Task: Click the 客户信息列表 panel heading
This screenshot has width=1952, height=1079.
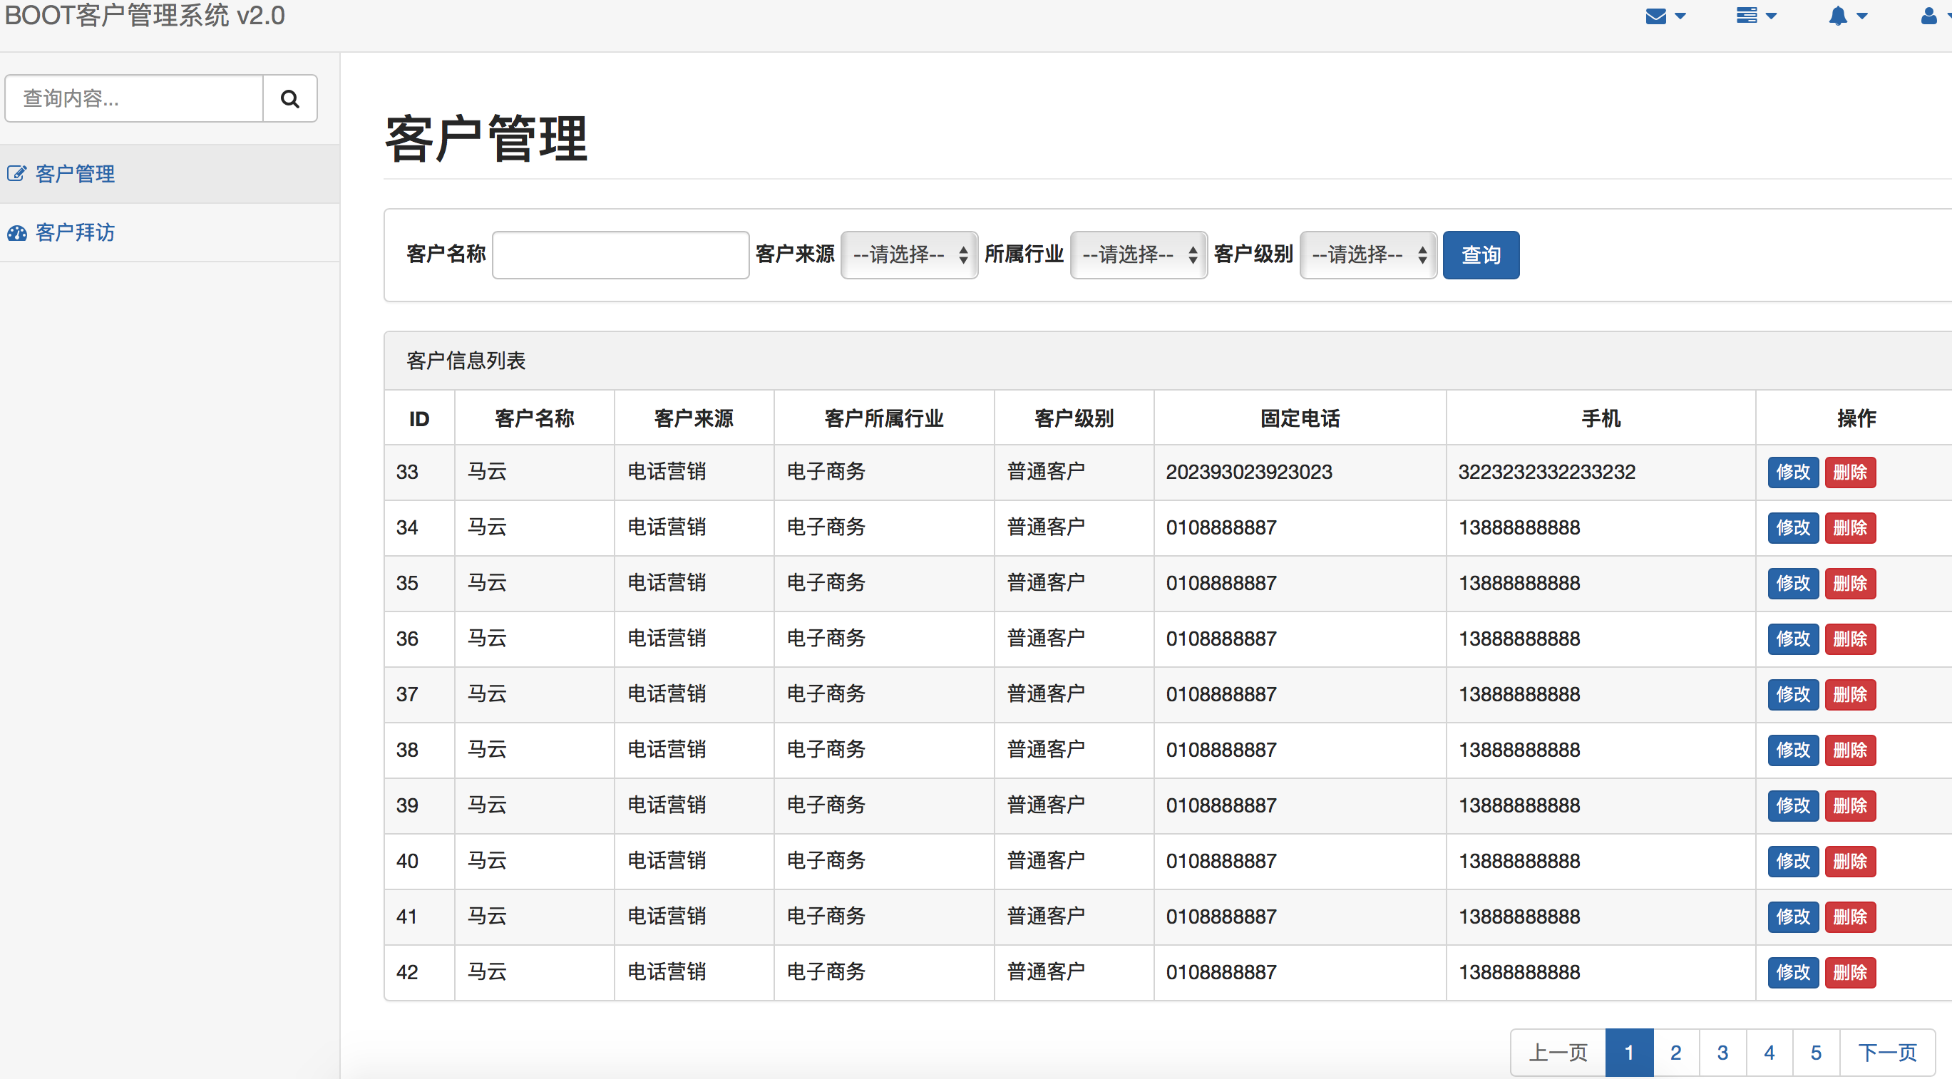Action: tap(466, 361)
